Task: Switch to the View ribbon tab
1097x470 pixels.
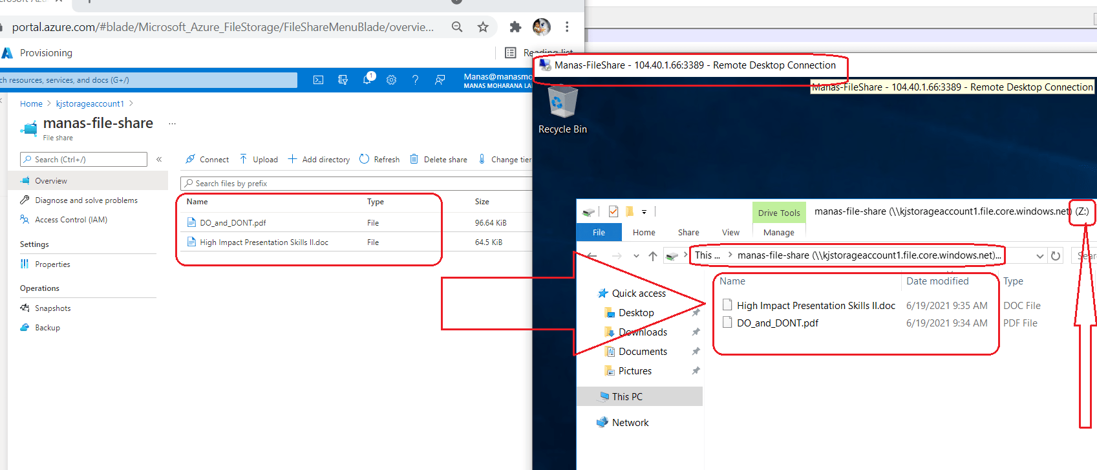Action: pos(730,232)
